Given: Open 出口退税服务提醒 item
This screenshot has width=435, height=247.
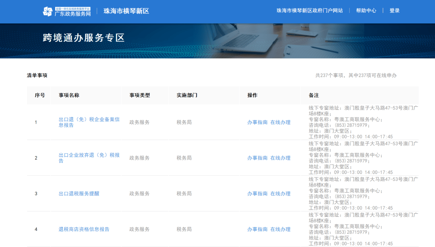Looking at the screenshot, I should [x=79, y=193].
